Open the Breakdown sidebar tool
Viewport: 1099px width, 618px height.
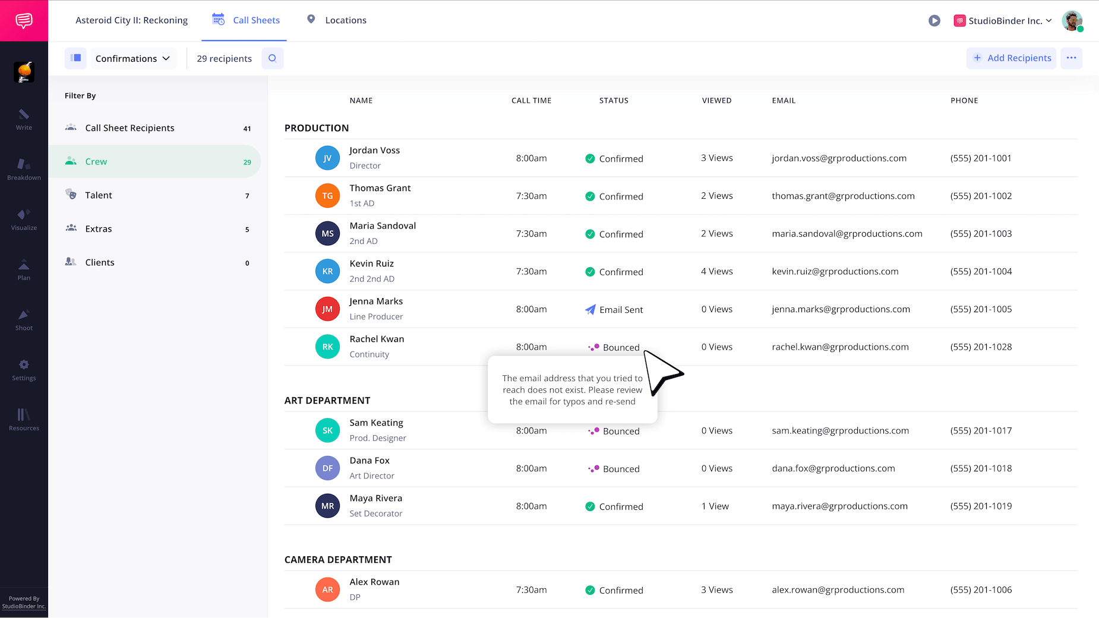[24, 169]
